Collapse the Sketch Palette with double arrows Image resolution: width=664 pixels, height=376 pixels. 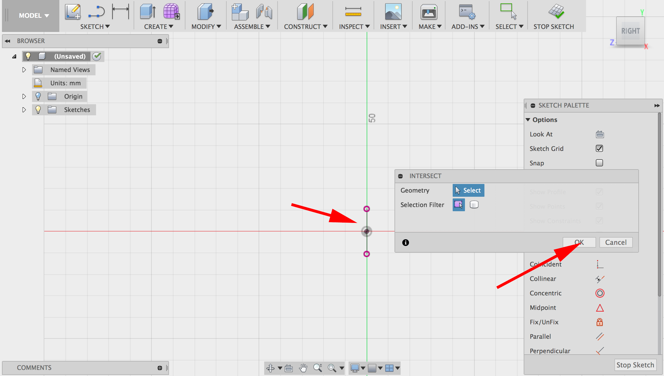point(657,106)
